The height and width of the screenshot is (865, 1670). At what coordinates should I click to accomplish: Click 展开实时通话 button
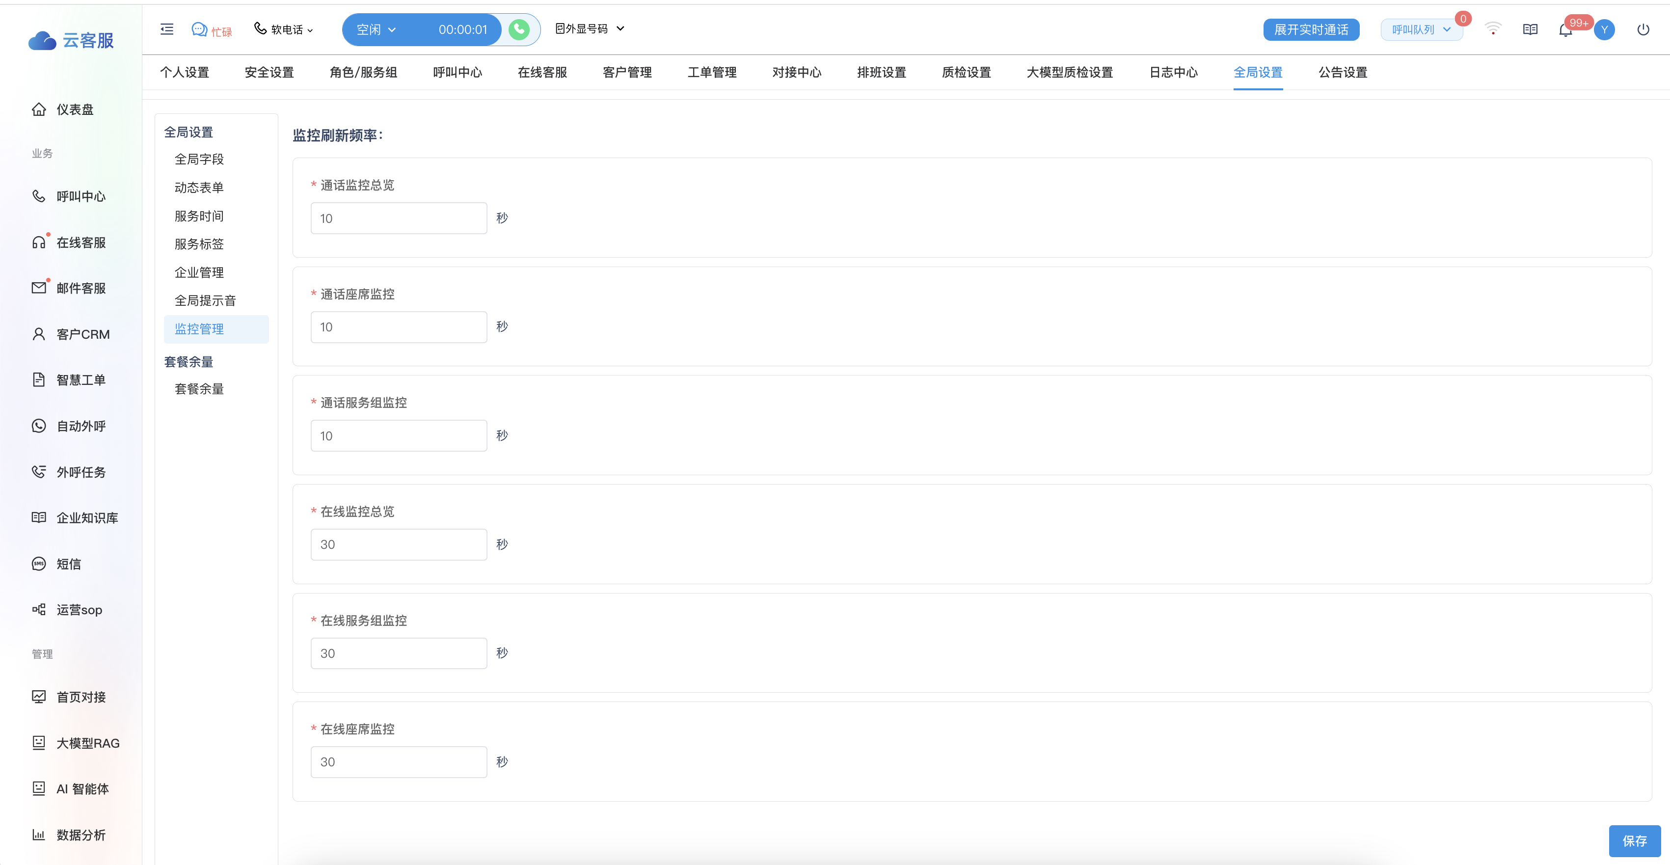coord(1311,30)
